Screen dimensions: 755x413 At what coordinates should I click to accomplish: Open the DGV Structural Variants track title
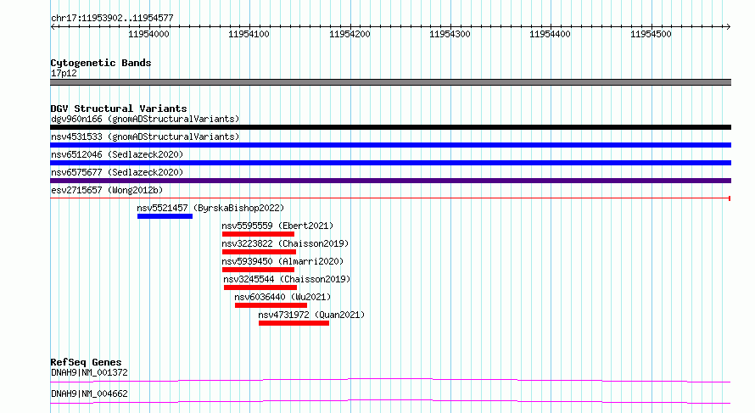119,109
